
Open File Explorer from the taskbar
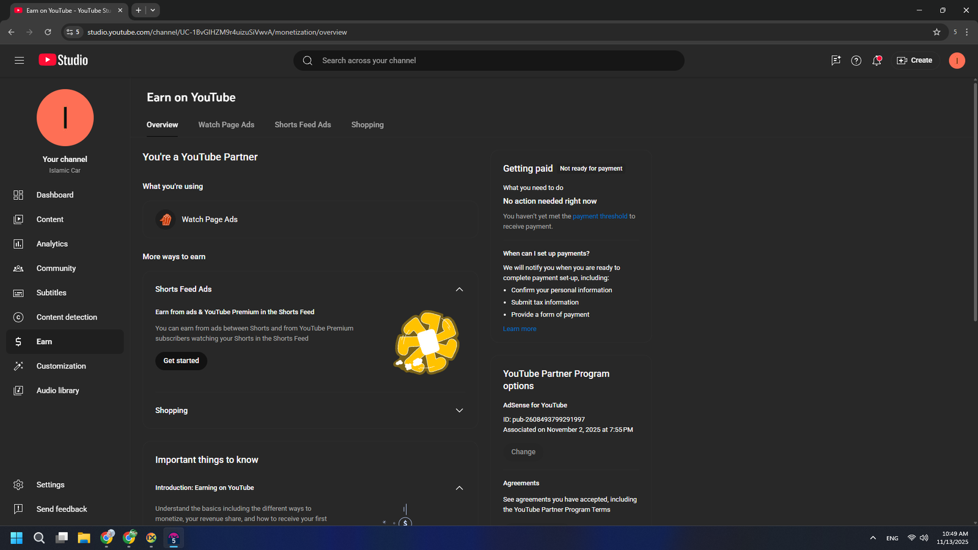[x=84, y=538]
